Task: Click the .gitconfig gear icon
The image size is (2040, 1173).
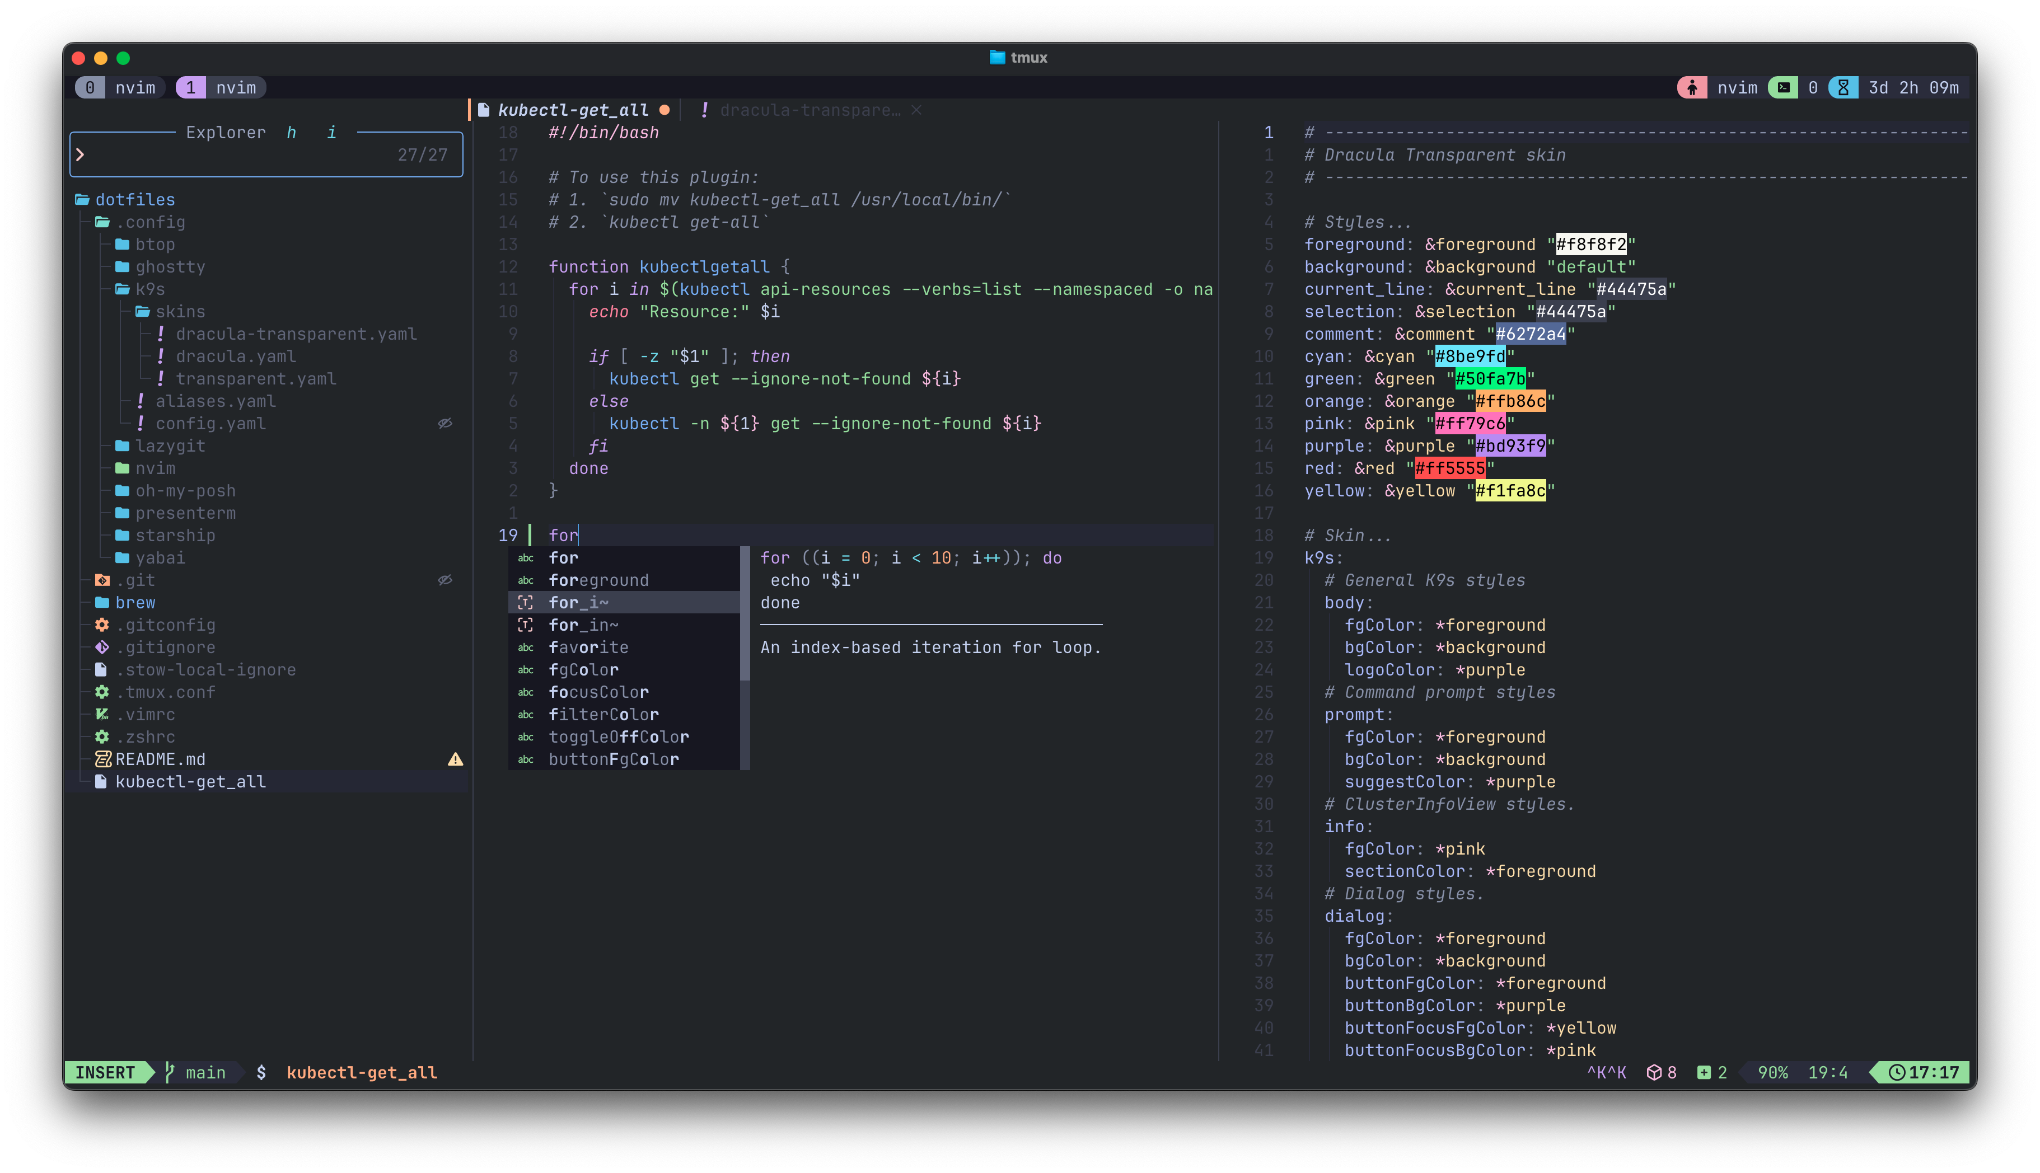Action: [102, 625]
